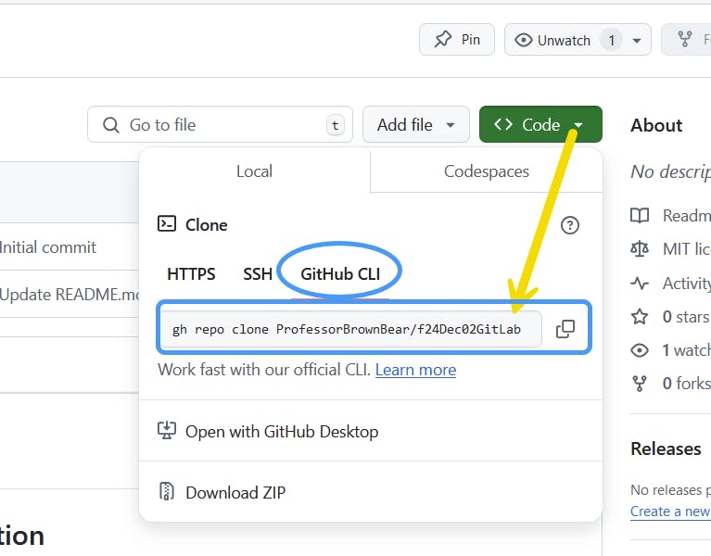
Task: Click the star icon in About
Action: (x=640, y=317)
